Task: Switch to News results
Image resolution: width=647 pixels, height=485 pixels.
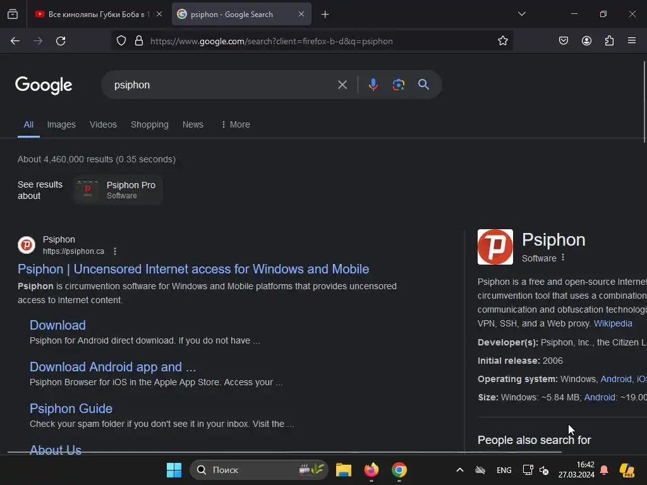Action: point(193,124)
